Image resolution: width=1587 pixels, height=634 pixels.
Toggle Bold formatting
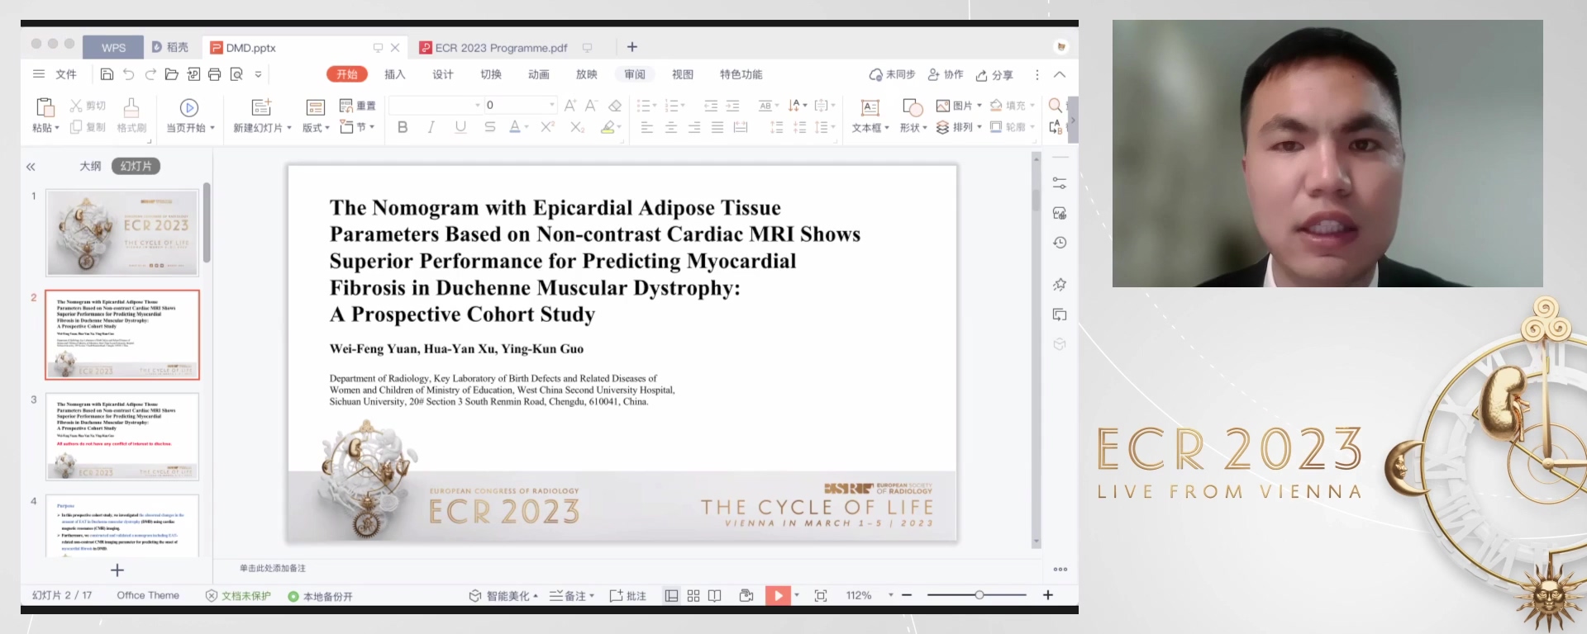coord(403,127)
